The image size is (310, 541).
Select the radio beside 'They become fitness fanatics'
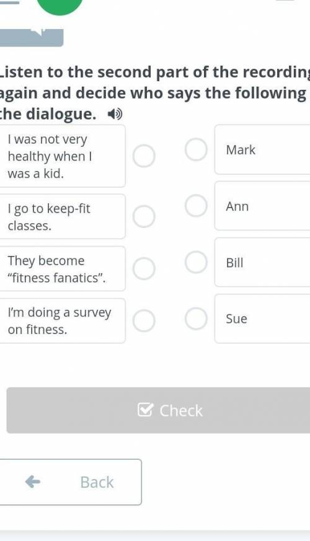(144, 268)
